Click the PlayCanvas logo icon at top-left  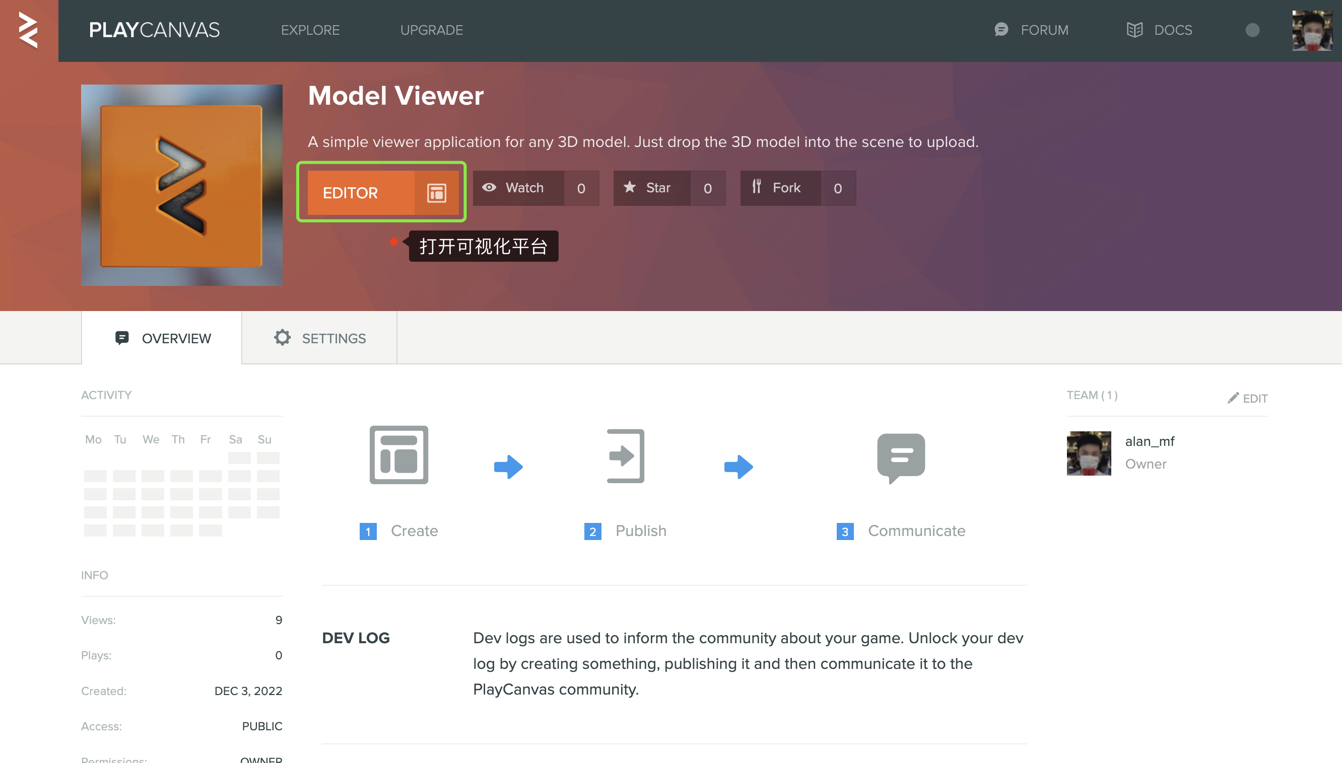[x=28, y=30]
